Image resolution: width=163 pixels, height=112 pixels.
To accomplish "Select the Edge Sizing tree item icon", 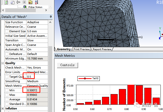I will pyautogui.click(x=25, y=7).
